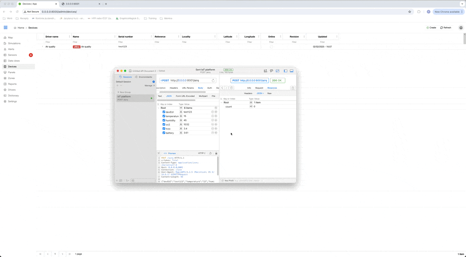
Task: Switch to the Headers tab in request pane
Action: 174,88
